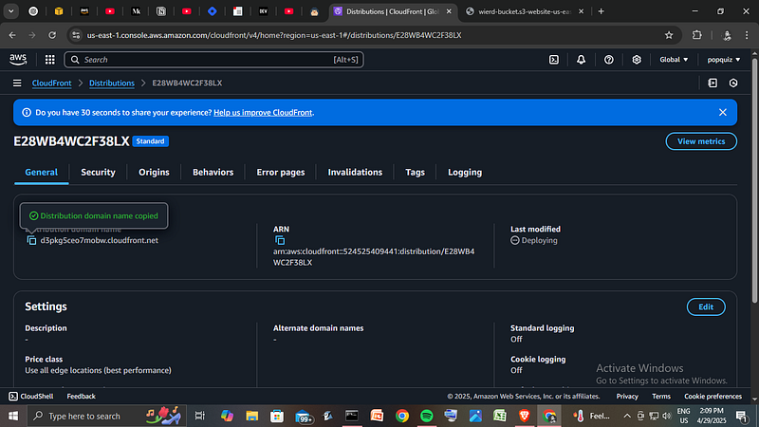
Task: Switch to the Origins tab
Action: 154,173
